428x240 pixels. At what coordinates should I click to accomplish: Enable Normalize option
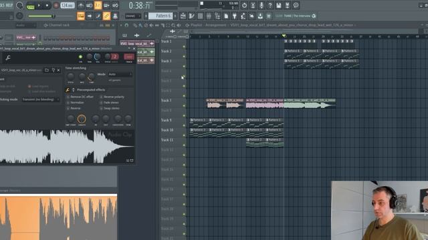pos(75,103)
